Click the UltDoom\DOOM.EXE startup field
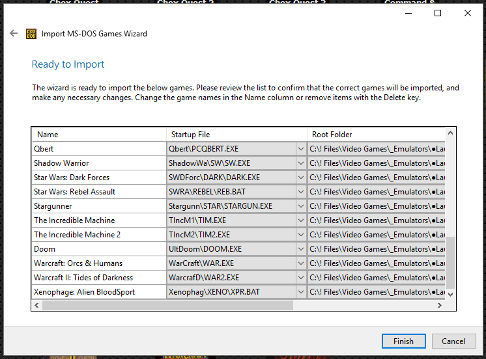 (231, 249)
